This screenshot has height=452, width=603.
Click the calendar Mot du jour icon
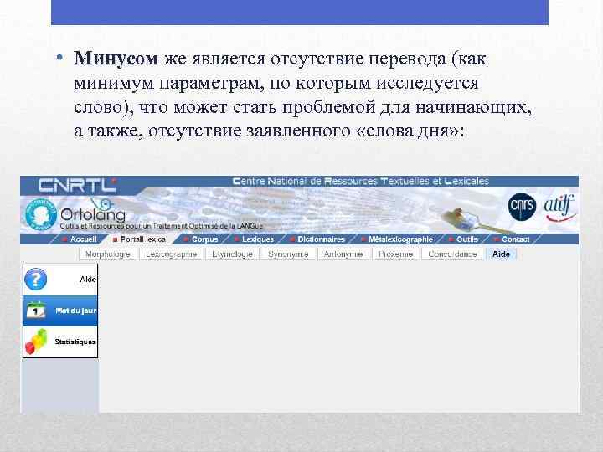click(36, 311)
